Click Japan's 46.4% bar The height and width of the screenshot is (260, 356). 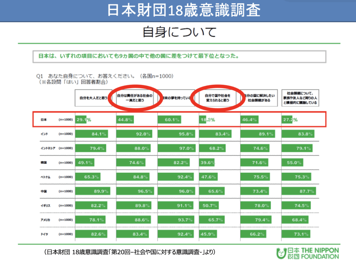point(250,120)
